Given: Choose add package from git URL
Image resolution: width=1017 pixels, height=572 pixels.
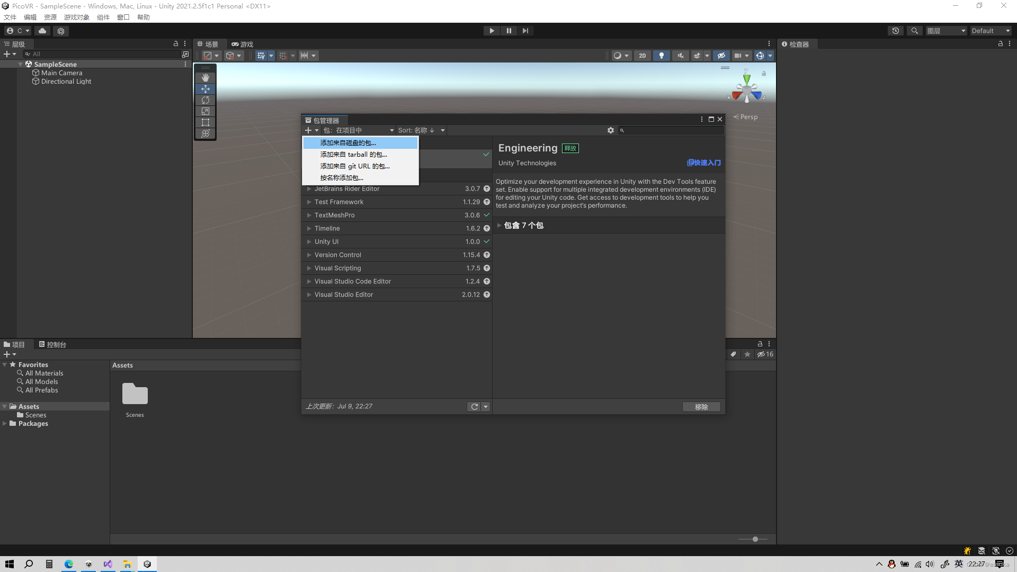Looking at the screenshot, I should click(x=355, y=166).
